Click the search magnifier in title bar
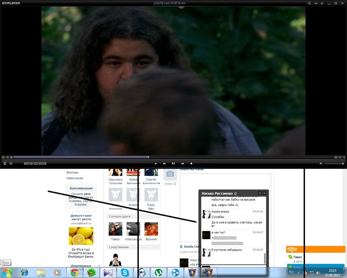347x278 pixels. [309, 3]
